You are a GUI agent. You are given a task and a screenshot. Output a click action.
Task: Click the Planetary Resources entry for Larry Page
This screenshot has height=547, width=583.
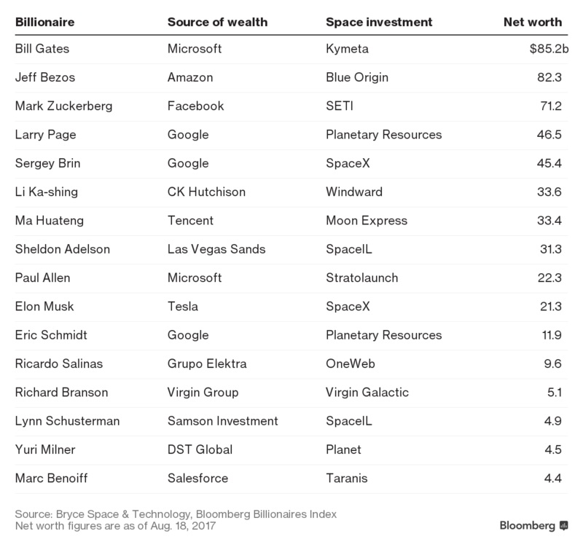click(384, 135)
